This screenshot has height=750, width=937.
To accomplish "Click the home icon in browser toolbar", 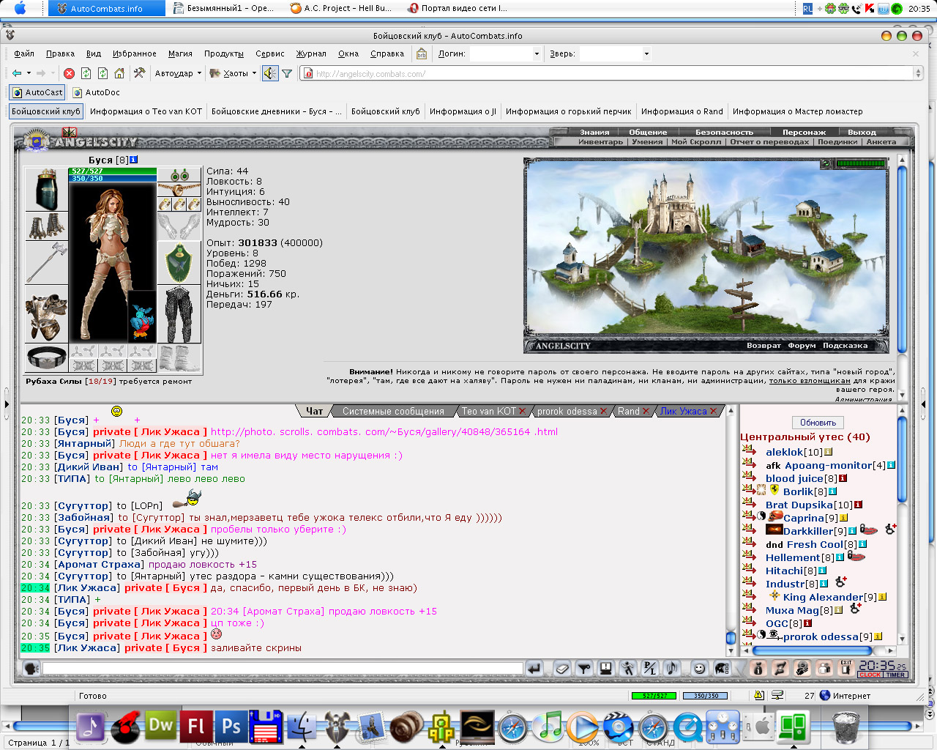I will coord(119,73).
